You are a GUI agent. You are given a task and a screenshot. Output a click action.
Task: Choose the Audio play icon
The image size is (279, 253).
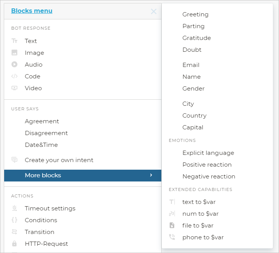point(14,65)
